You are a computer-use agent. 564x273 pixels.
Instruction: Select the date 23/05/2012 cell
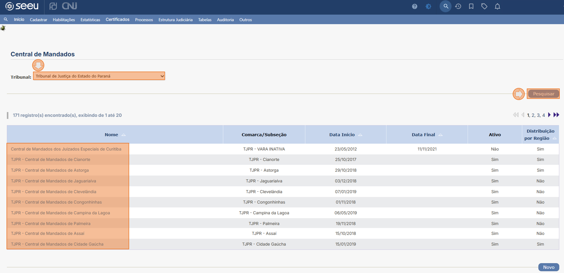pos(345,149)
